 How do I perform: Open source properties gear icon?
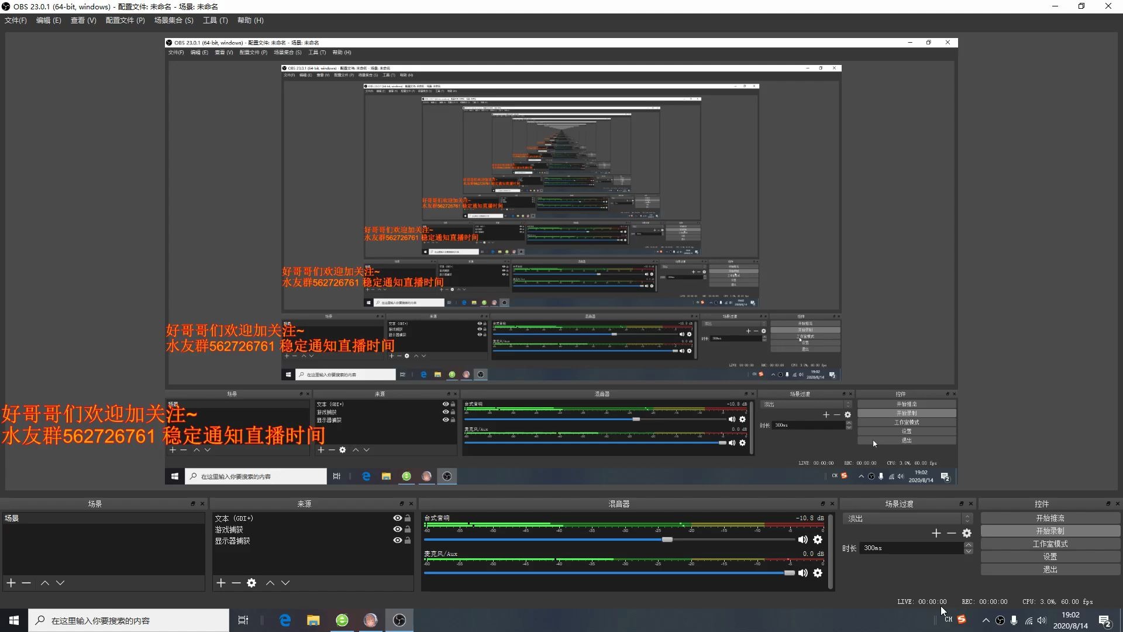click(x=252, y=583)
